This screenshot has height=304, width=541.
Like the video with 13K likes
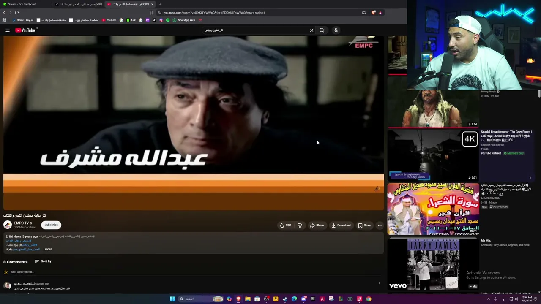(x=285, y=225)
